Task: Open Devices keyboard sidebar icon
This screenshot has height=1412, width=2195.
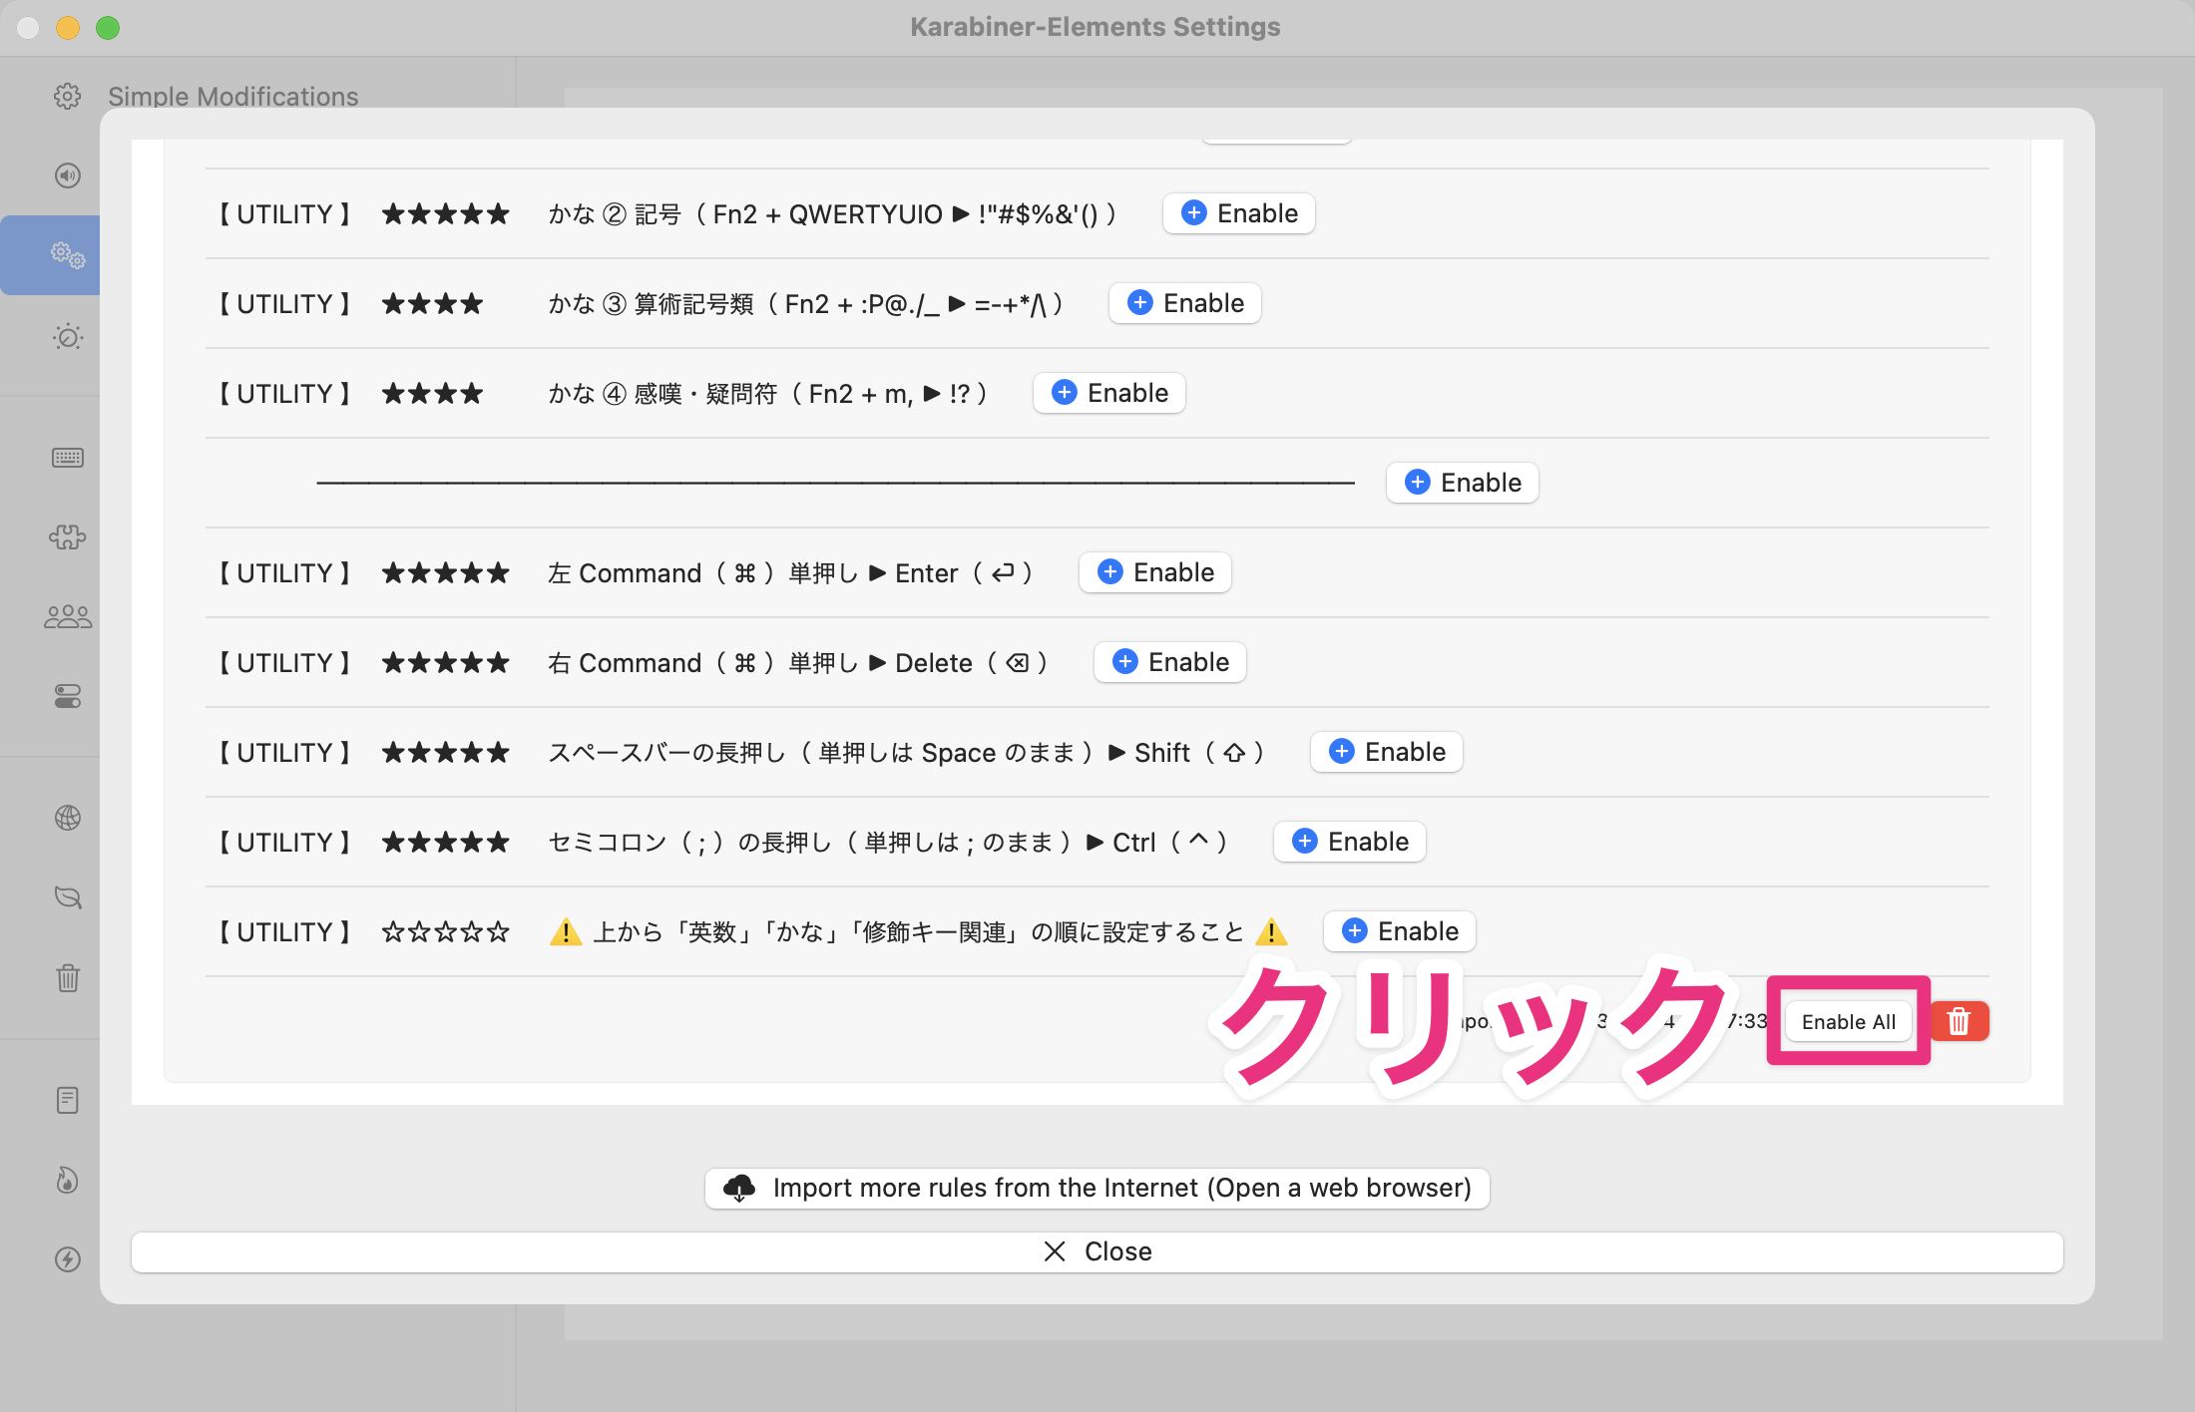Action: [67, 458]
